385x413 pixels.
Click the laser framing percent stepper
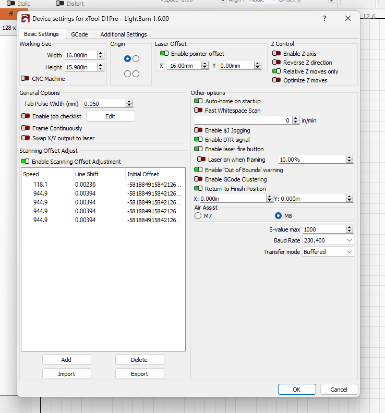(350, 160)
